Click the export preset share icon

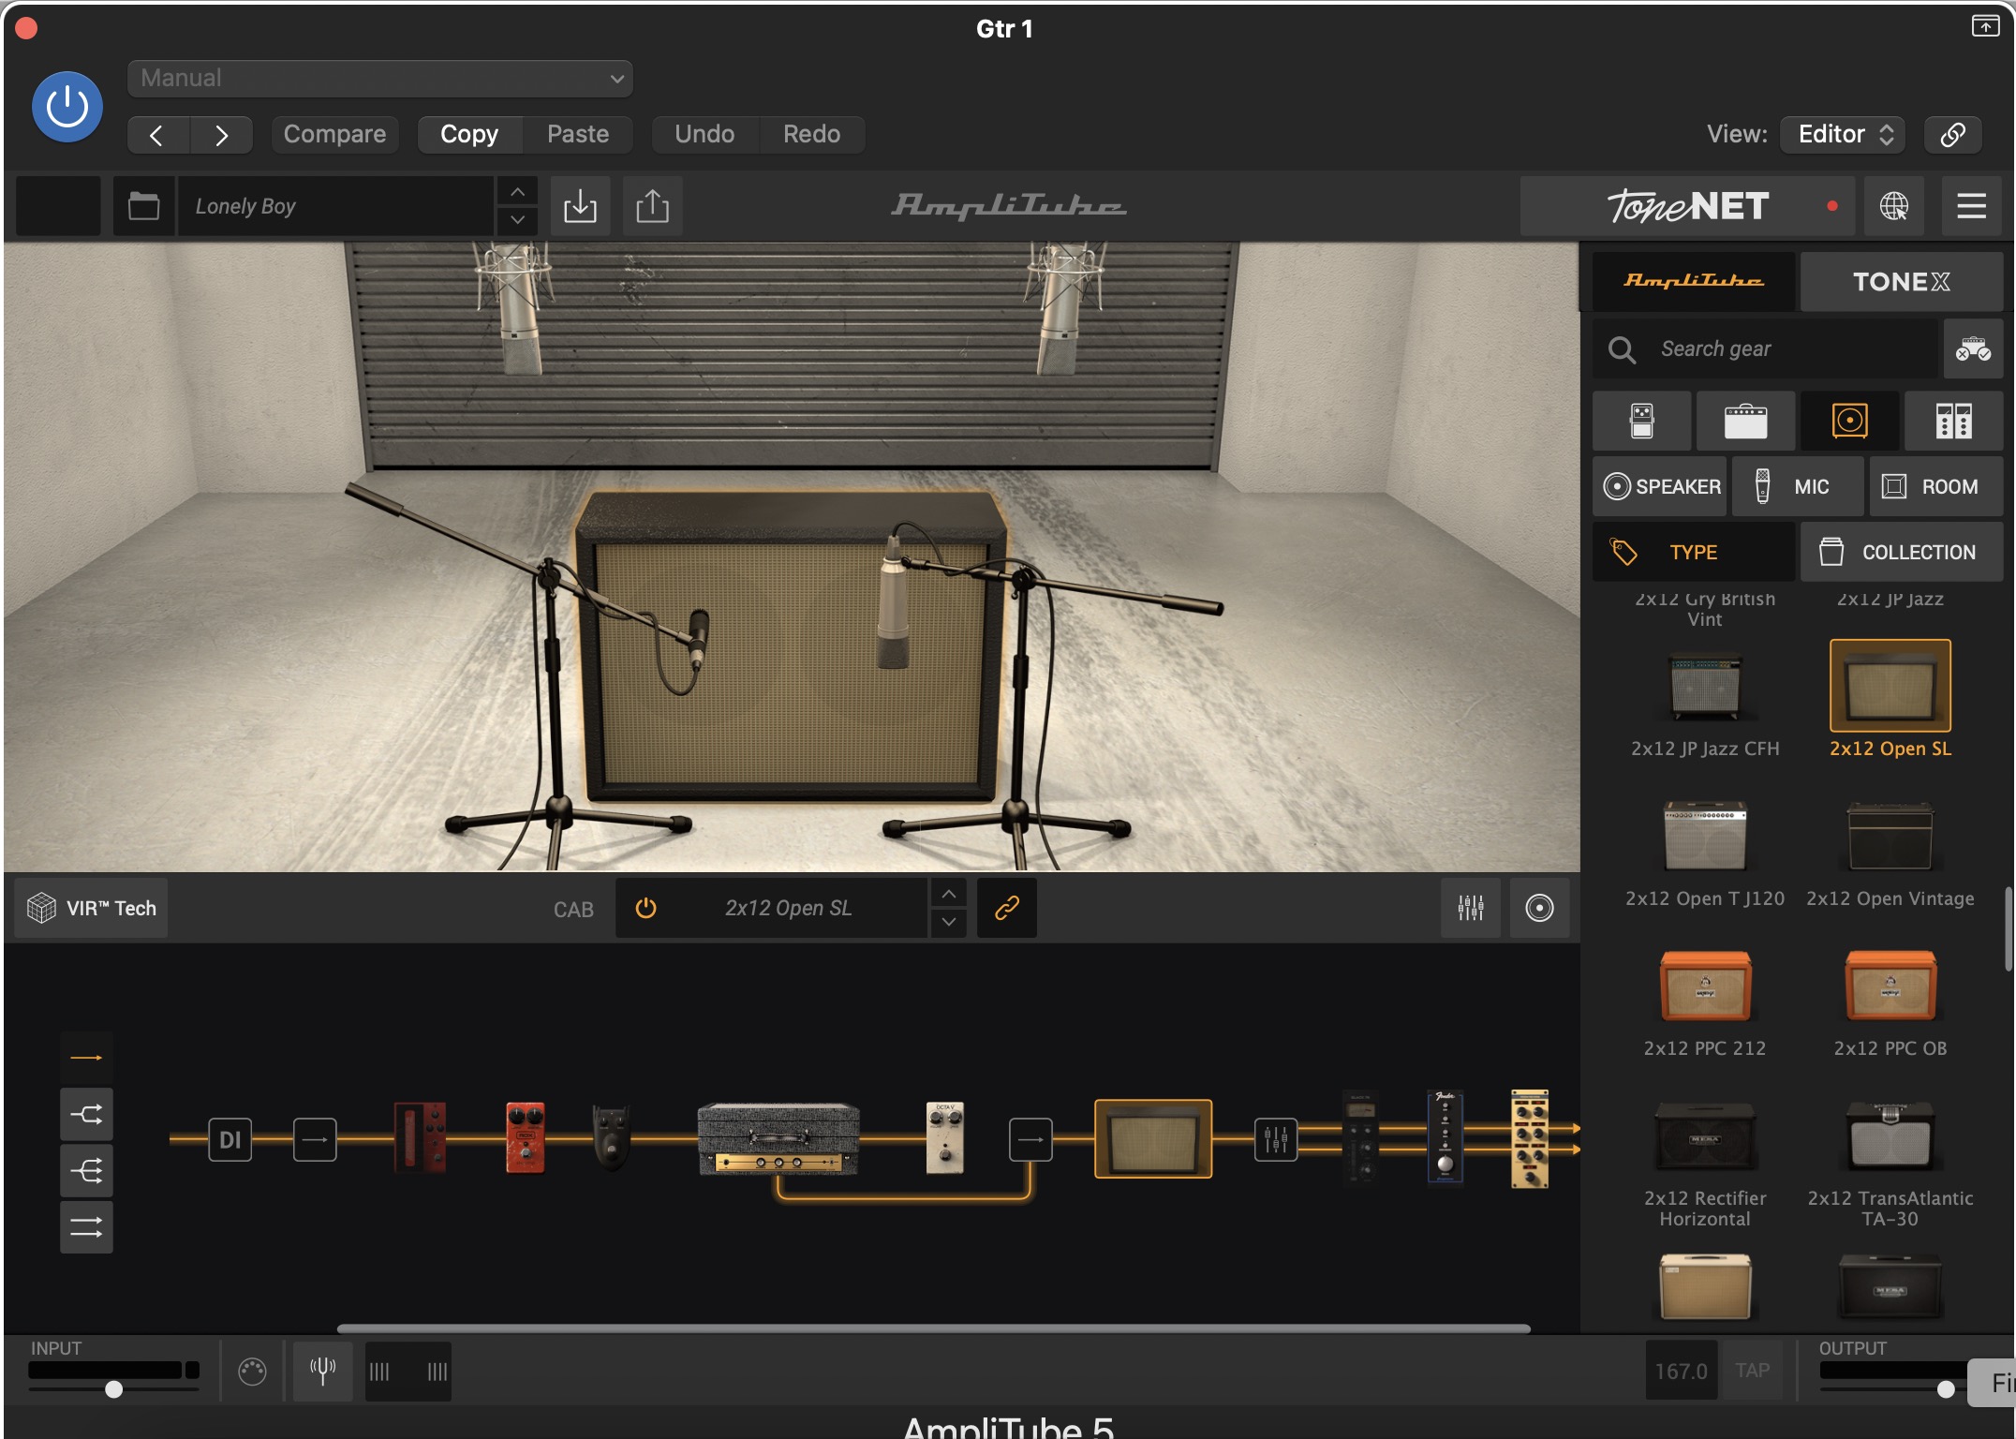pos(652,206)
